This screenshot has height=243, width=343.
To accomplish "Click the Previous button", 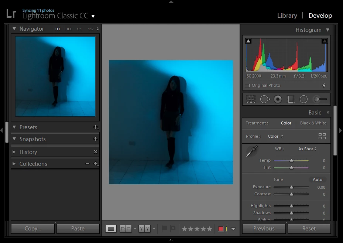I will [264, 229].
